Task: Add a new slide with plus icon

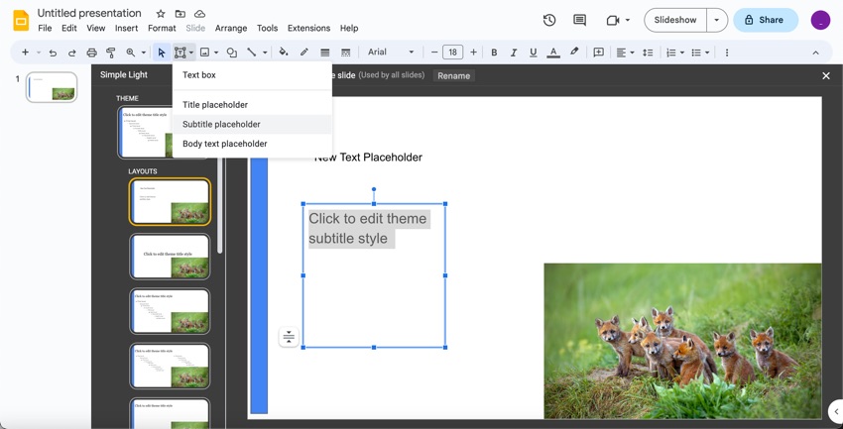Action: (x=25, y=53)
